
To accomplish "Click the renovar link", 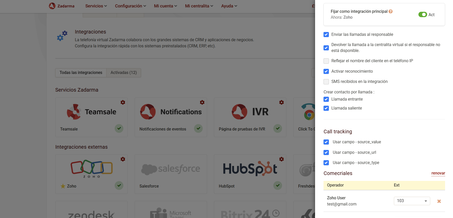I will pyautogui.click(x=438, y=173).
